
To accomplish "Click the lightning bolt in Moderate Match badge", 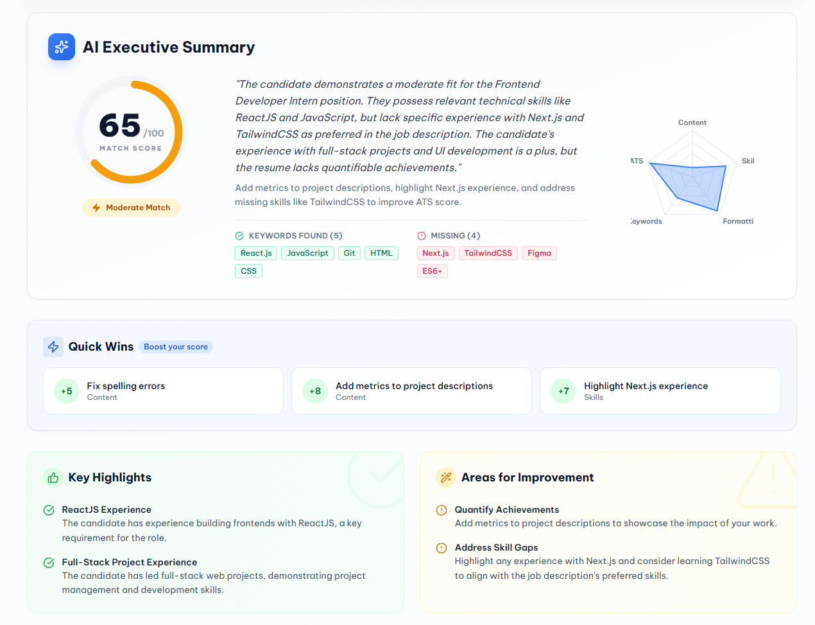I will (x=96, y=208).
